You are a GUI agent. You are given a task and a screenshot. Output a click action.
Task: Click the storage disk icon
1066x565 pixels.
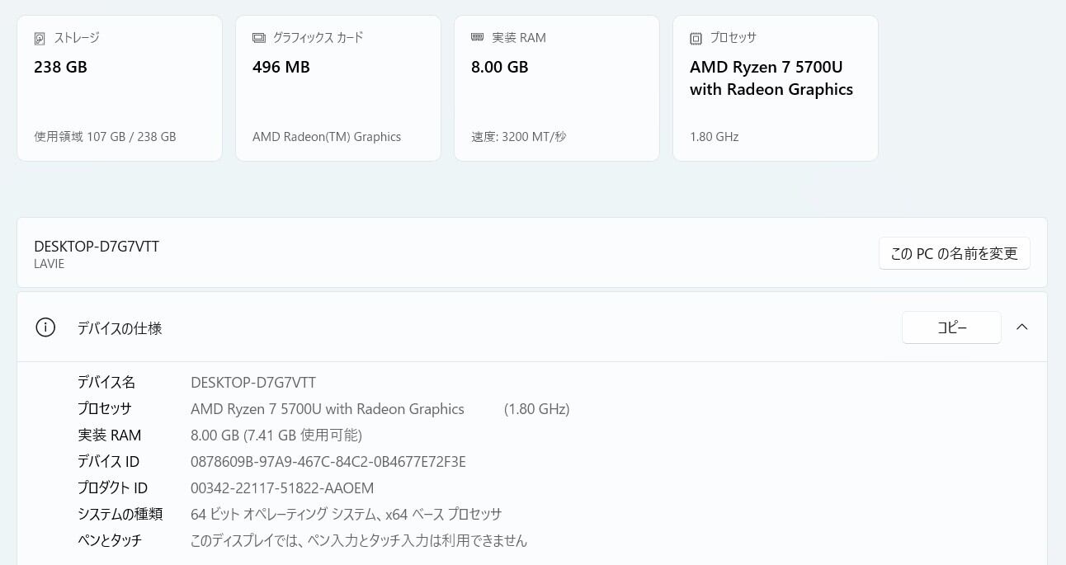[x=40, y=39]
